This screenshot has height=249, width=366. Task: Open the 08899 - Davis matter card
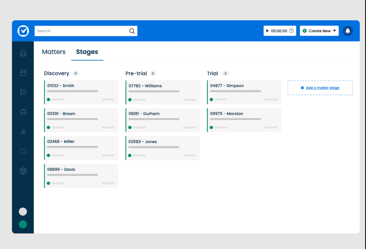point(81,176)
